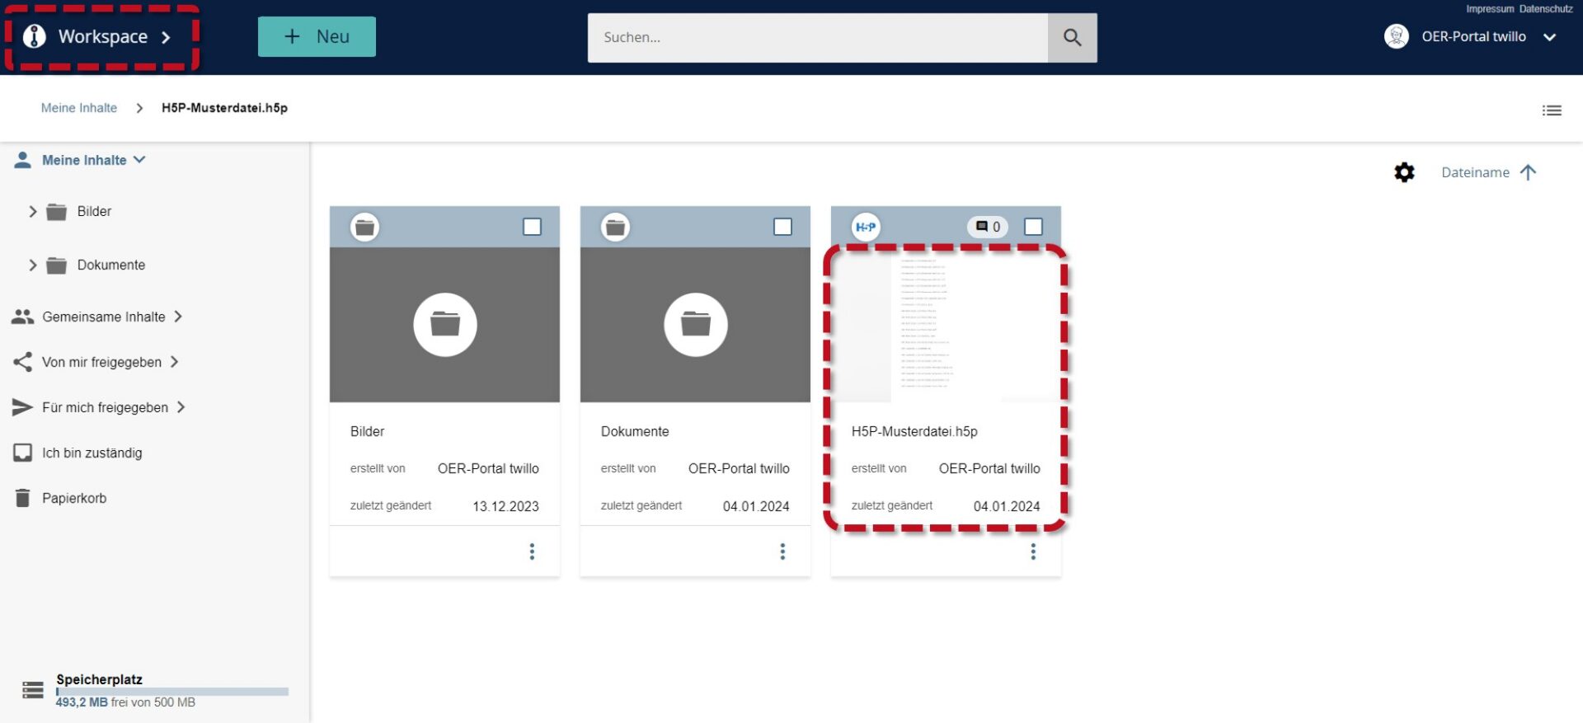Expand the Bilder tree folder chevron

tap(33, 212)
